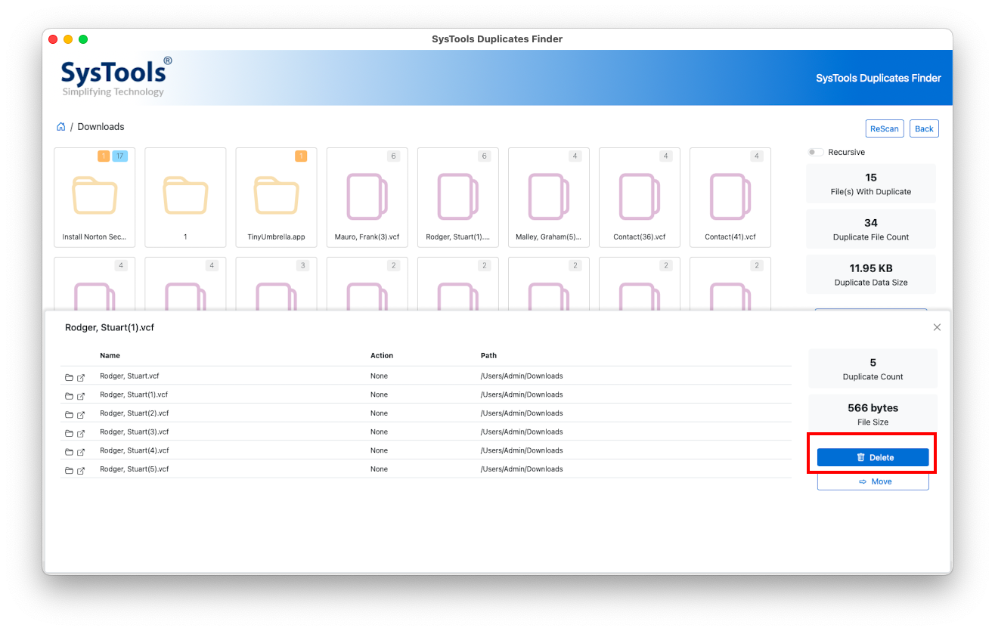This screenshot has width=995, height=631.
Task: Open Rodger, Stuart(4).vcf with external icon
Action: click(x=81, y=452)
